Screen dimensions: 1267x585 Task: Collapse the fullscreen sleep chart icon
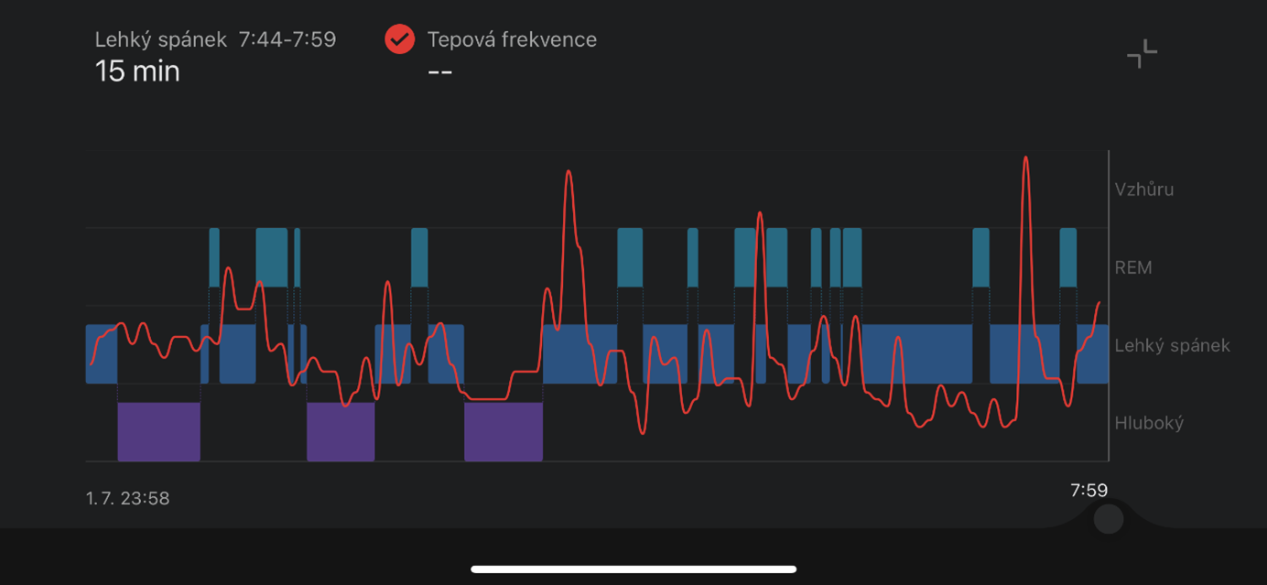1142,54
